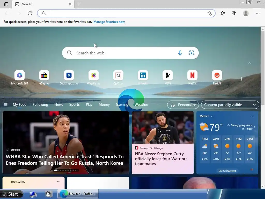Switch to the Sports tab
265x199 pixels.
point(74,105)
